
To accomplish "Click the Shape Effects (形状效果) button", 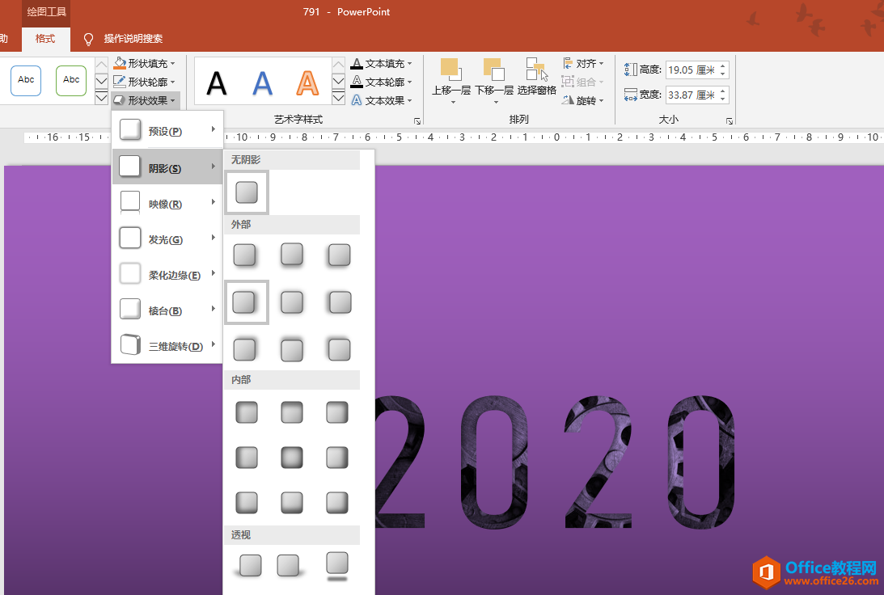I will click(x=145, y=100).
